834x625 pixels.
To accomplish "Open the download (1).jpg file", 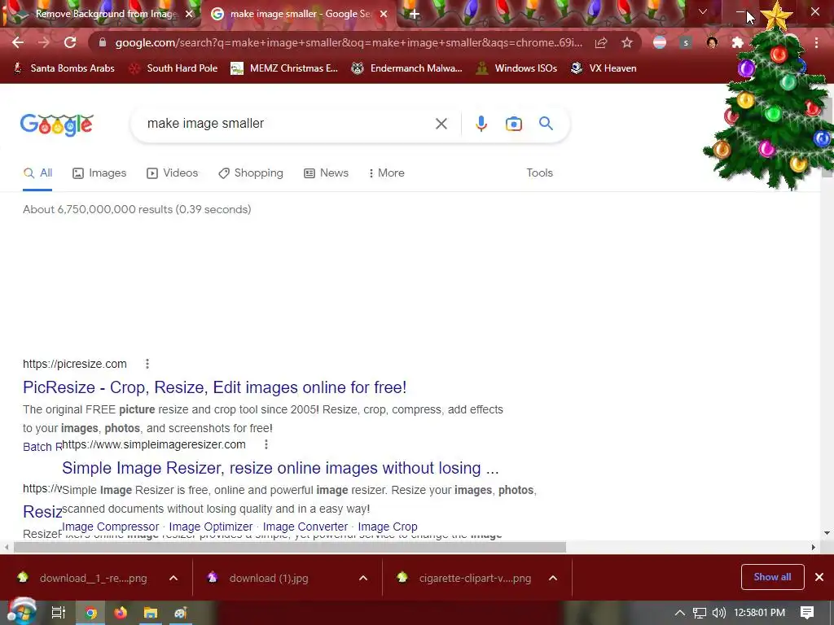I will point(269,578).
